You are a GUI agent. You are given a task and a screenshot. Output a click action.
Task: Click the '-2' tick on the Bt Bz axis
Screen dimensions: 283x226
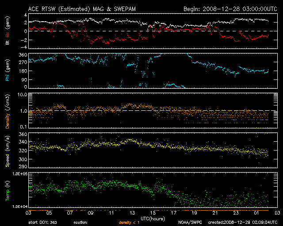[23, 40]
